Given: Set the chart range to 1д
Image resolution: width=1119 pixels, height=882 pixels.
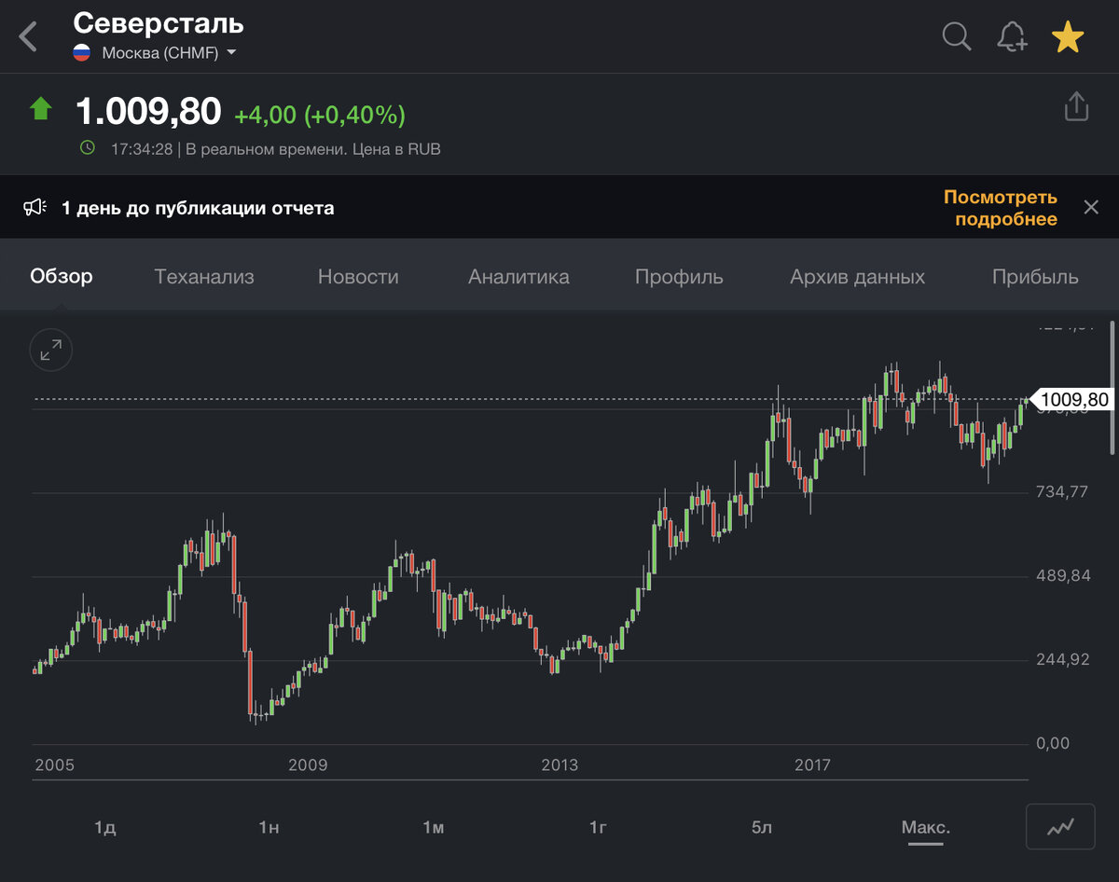Looking at the screenshot, I should [x=104, y=827].
